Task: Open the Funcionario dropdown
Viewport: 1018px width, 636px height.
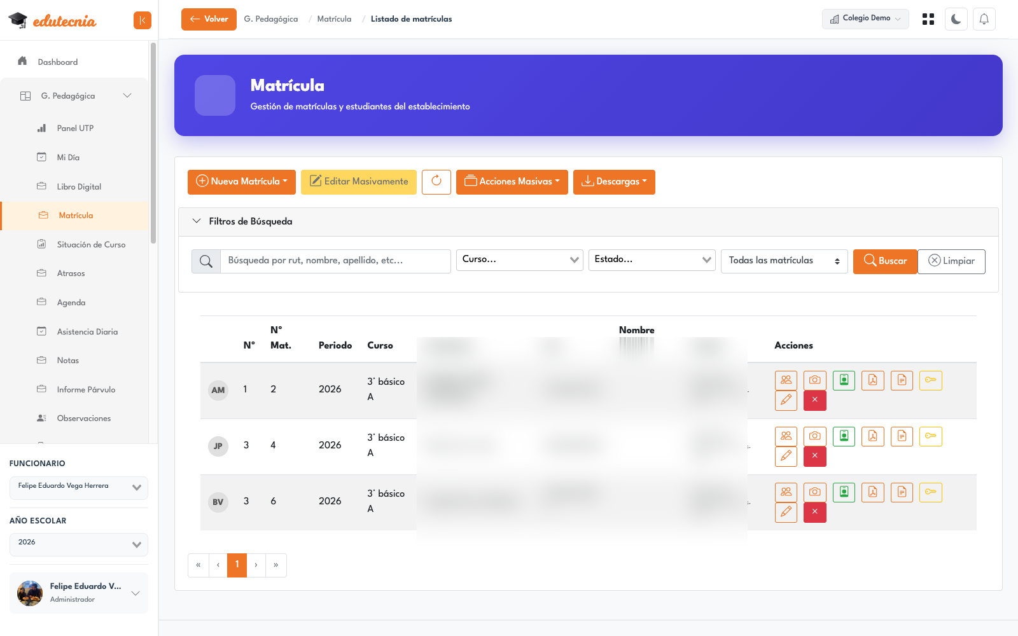Action: 79,488
